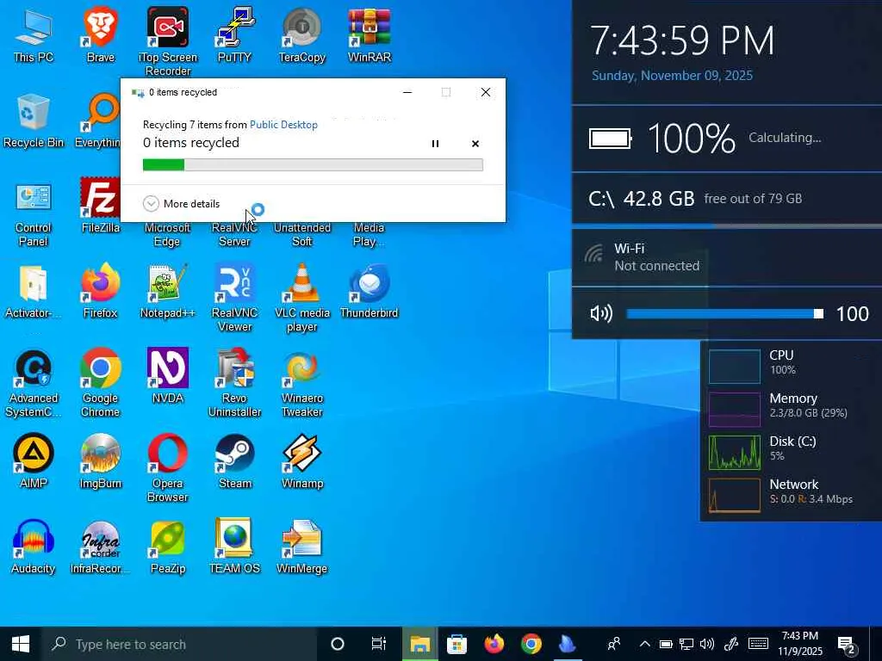Open the Windows Start menu
Screen dimensions: 882x661
[x=21, y=644]
